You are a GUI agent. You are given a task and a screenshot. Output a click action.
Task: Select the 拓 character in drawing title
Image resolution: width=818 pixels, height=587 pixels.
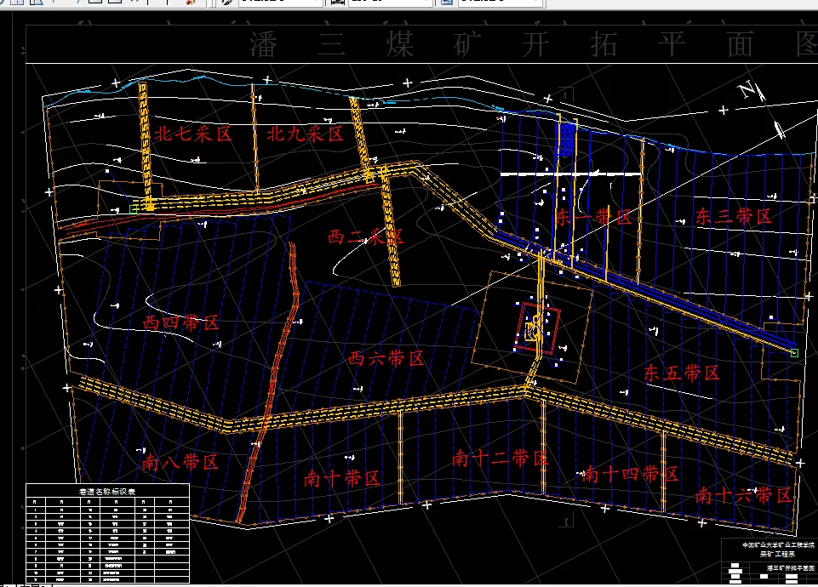coord(604,44)
